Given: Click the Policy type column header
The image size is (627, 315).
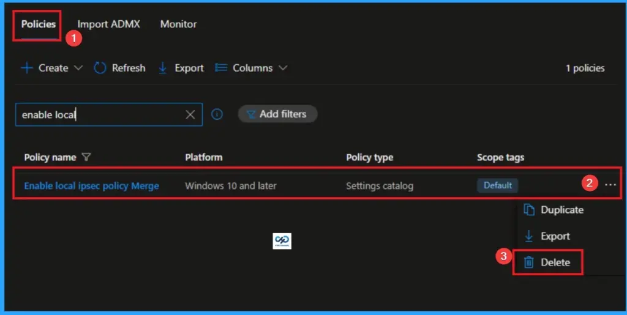Looking at the screenshot, I should point(369,157).
